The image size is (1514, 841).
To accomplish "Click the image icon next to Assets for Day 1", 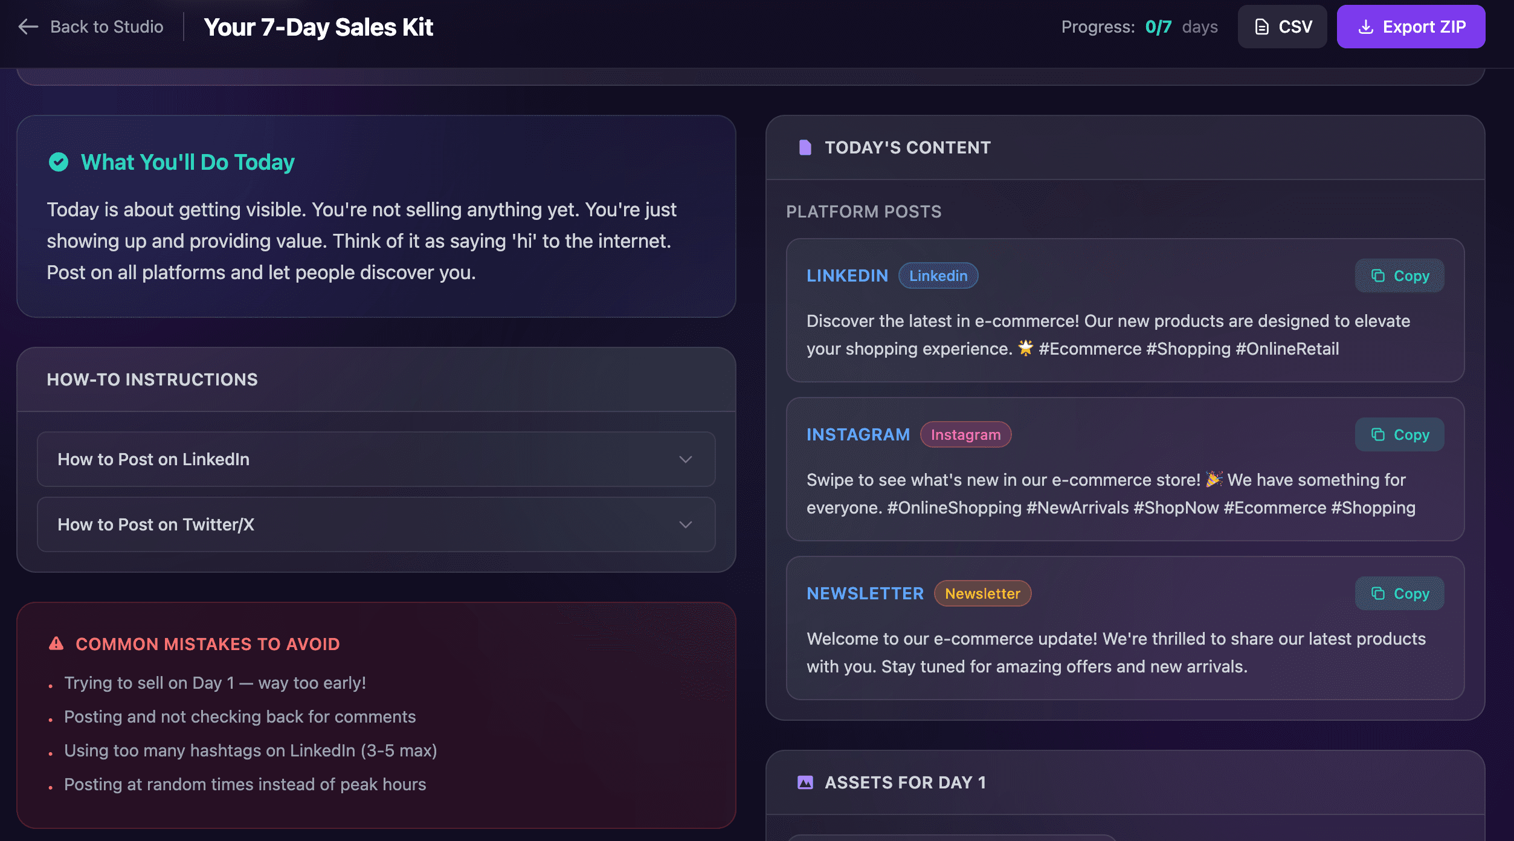I will click(805, 782).
